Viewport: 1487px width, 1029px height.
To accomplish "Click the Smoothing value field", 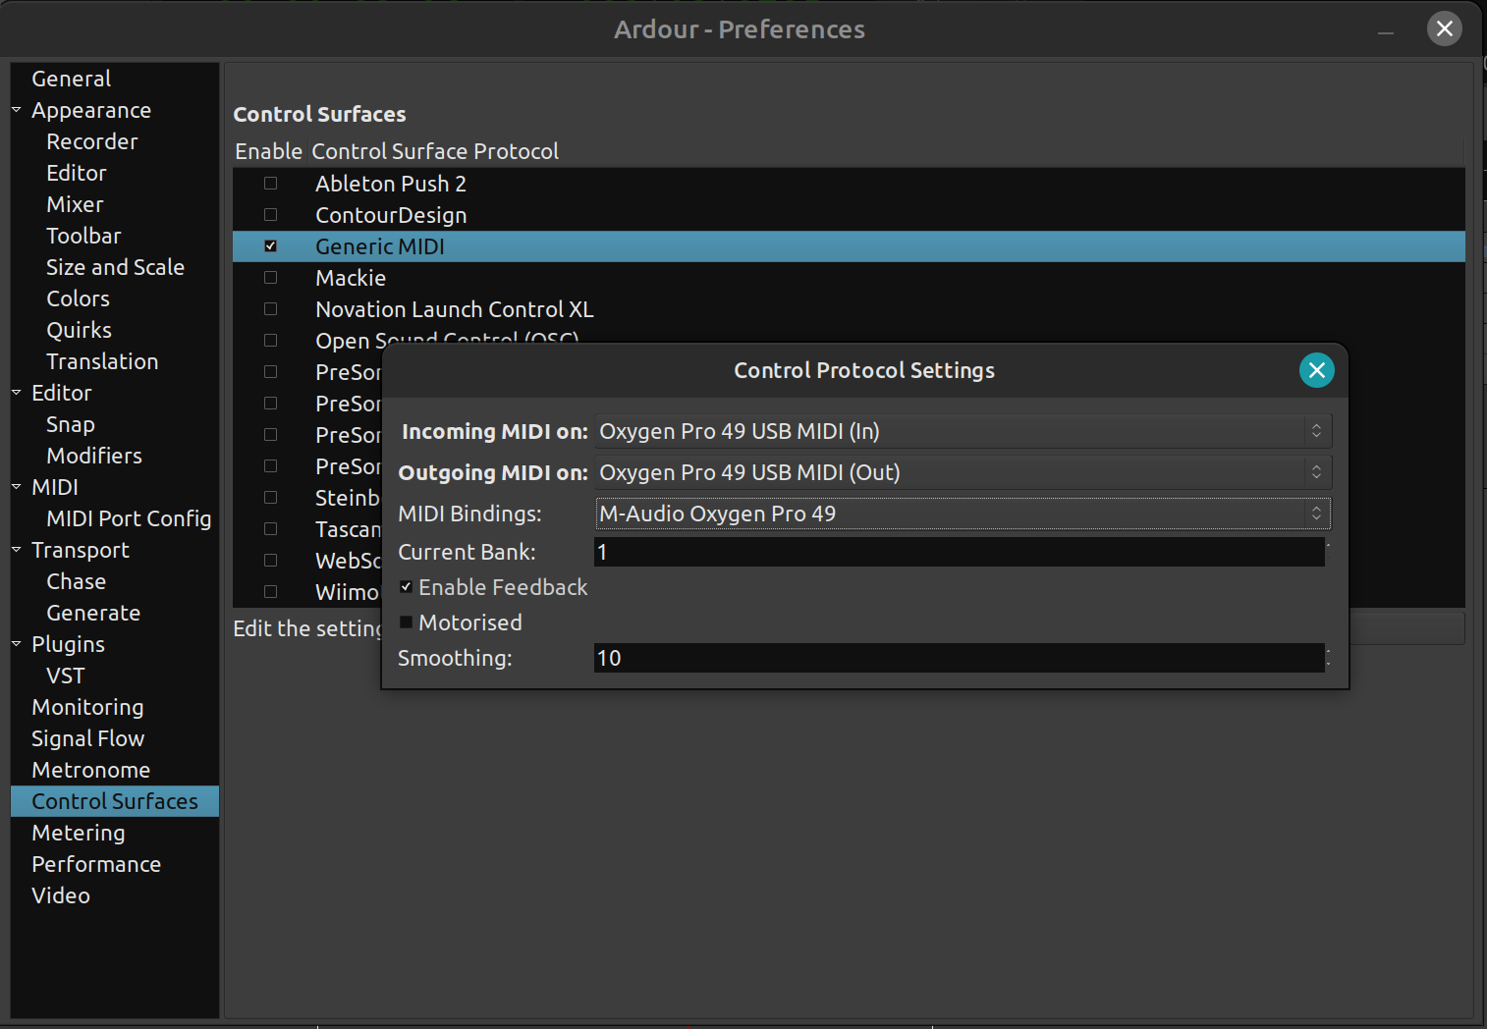I will coord(958,658).
